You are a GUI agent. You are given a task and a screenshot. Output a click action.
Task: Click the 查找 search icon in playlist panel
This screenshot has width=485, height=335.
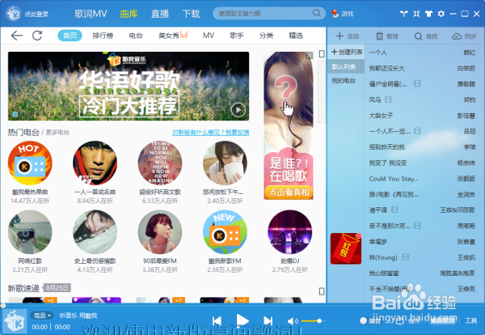pyautogui.click(x=418, y=36)
